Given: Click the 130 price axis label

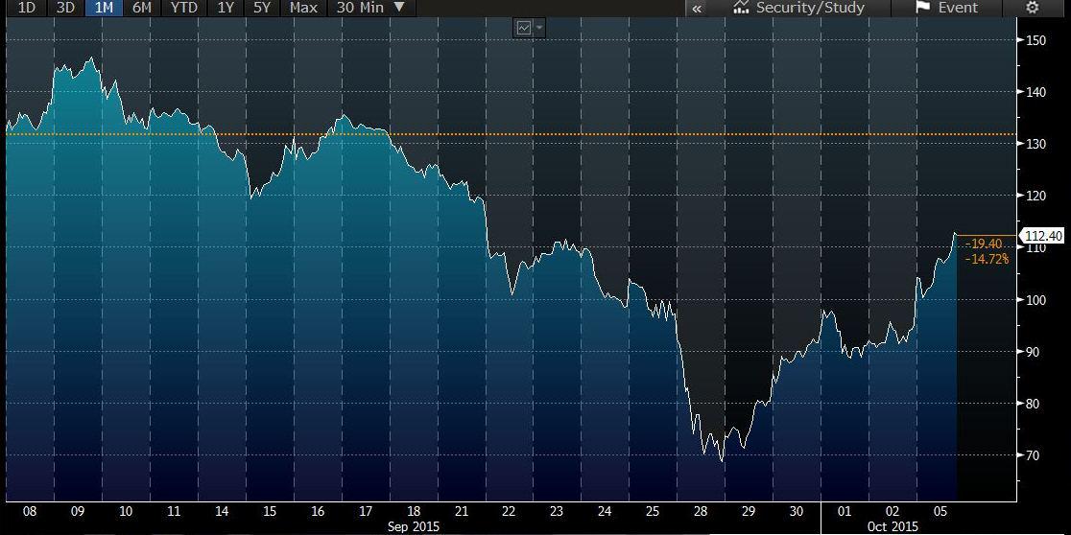Looking at the screenshot, I should click(x=1035, y=144).
